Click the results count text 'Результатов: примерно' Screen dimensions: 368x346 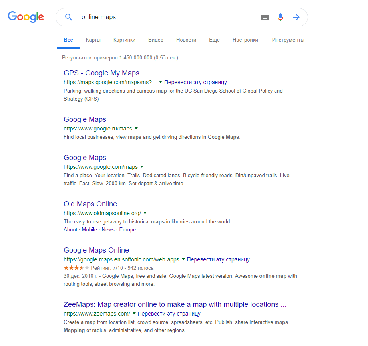click(x=90, y=57)
